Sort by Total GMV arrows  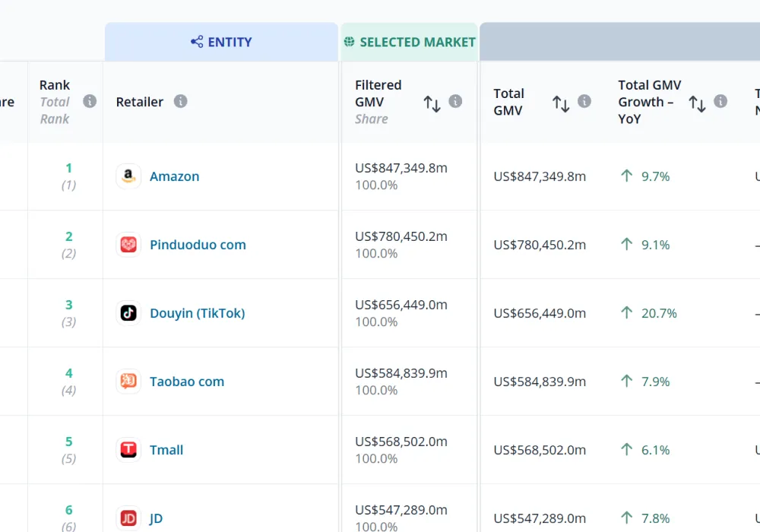pos(561,103)
